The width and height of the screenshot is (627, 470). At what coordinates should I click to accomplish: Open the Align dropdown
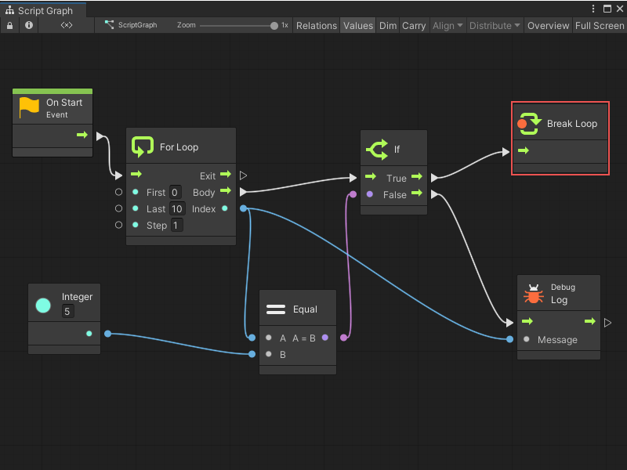[446, 25]
